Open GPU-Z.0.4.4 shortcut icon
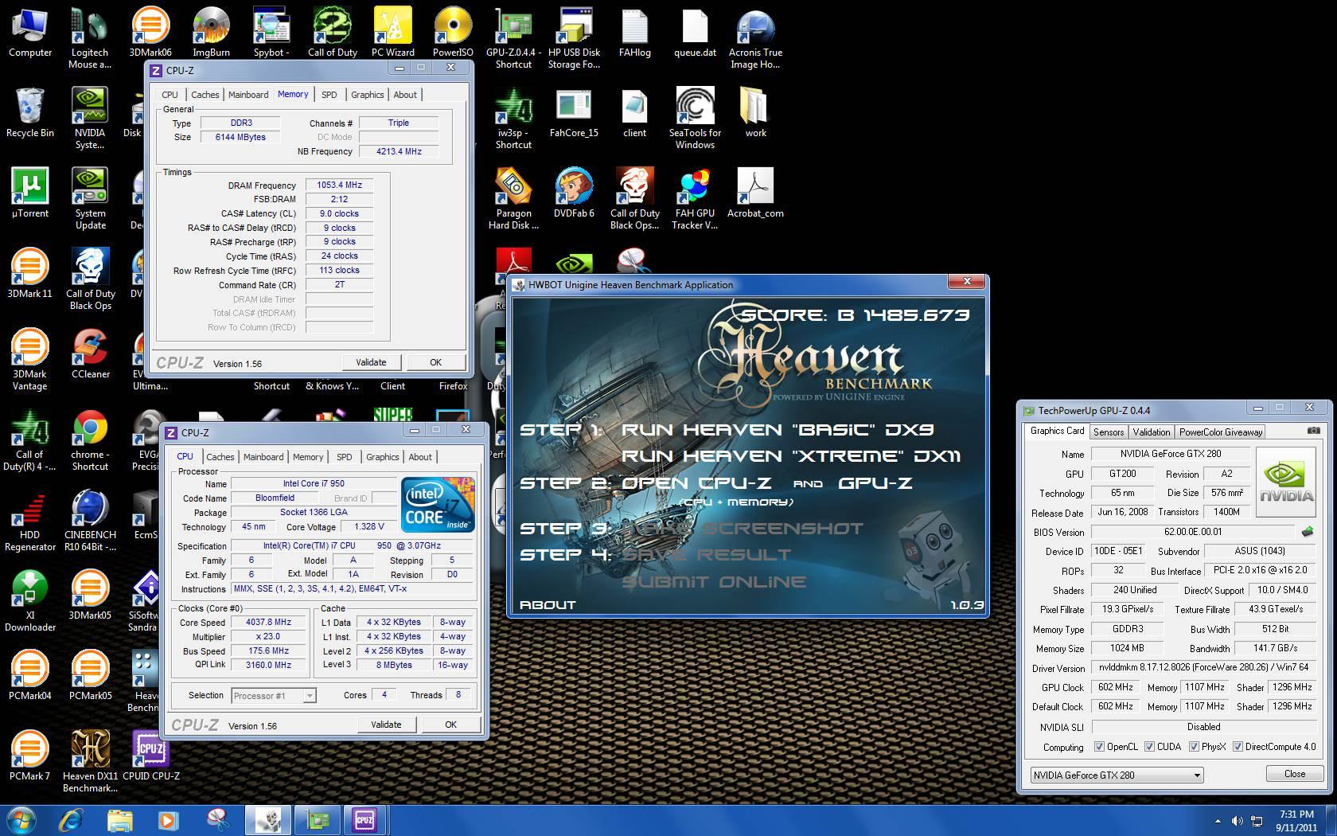The width and height of the screenshot is (1337, 836). coord(513,38)
